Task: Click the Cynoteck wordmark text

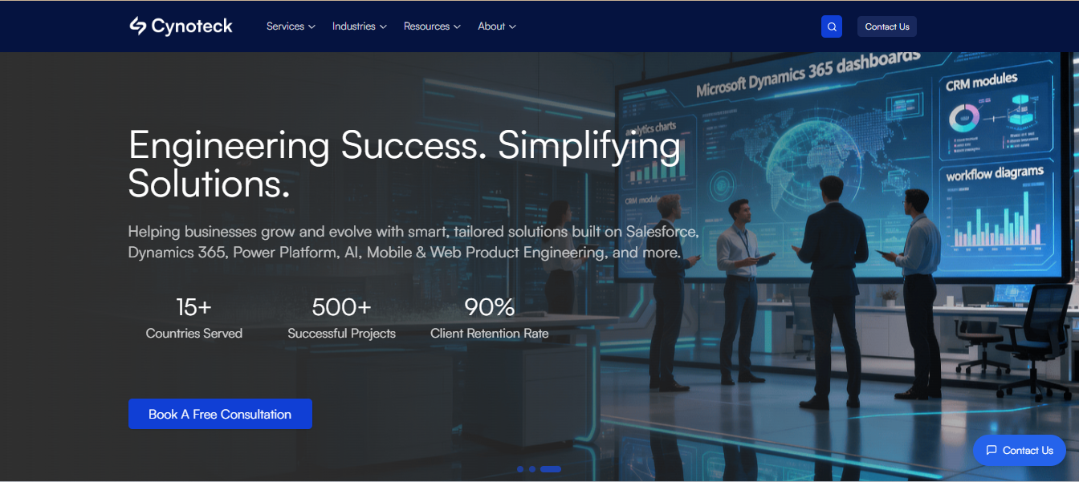Action: click(x=192, y=26)
